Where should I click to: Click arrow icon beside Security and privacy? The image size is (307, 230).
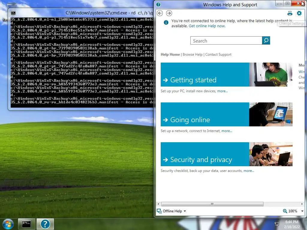coord(165,160)
